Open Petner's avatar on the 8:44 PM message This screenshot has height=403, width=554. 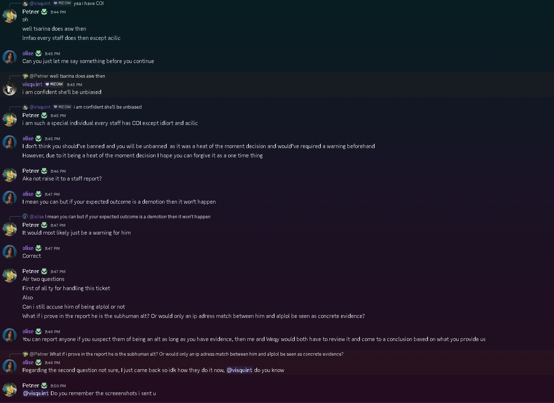(10, 16)
